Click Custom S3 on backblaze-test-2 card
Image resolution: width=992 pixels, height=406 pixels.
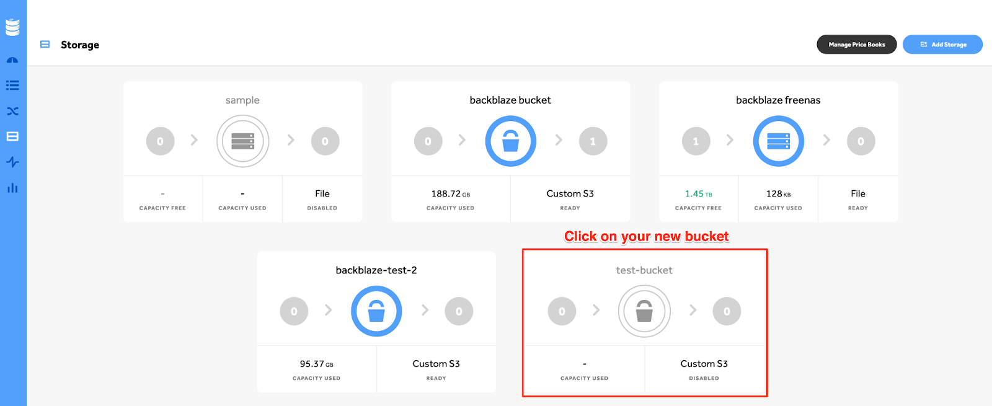436,364
